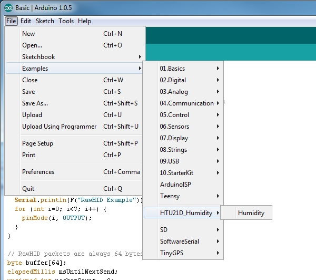
Task: Open Preferences from the File menu
Action: coord(38,172)
